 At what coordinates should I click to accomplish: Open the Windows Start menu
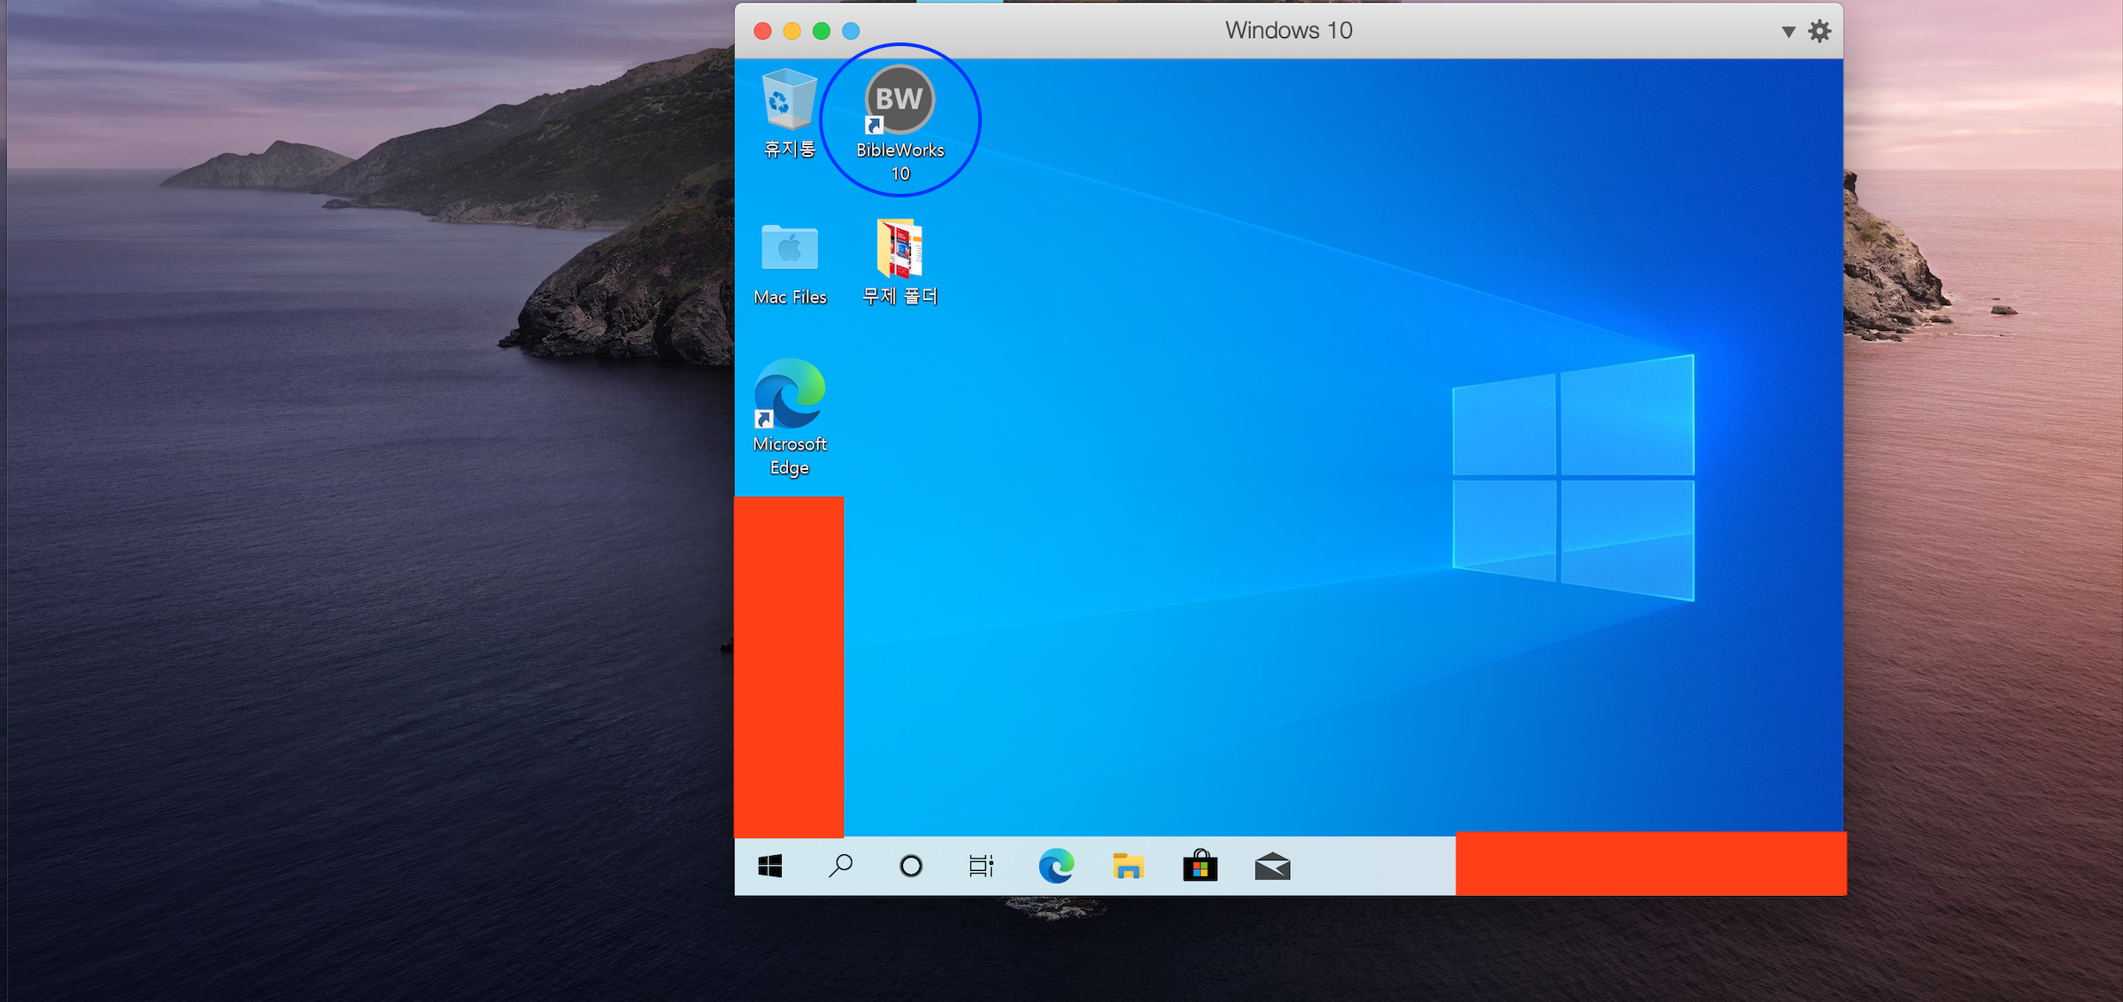[770, 866]
